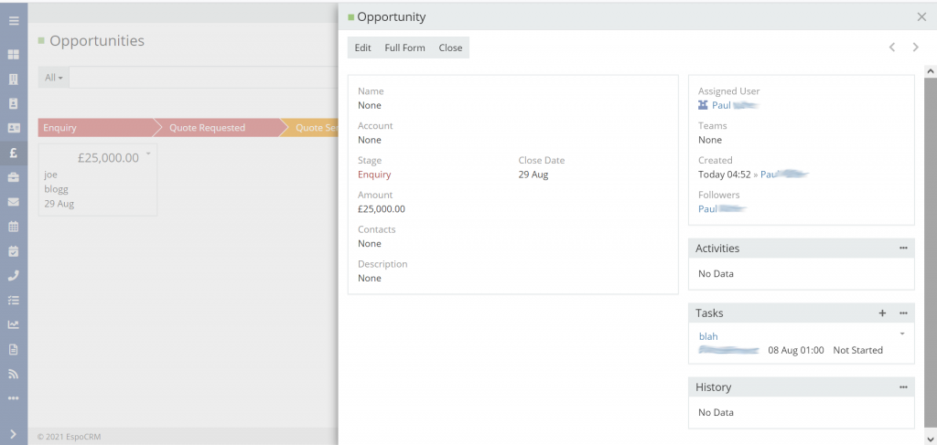The width and height of the screenshot is (937, 445).
Task: Open the Accounts building icon in sidebar
Action: (x=14, y=79)
